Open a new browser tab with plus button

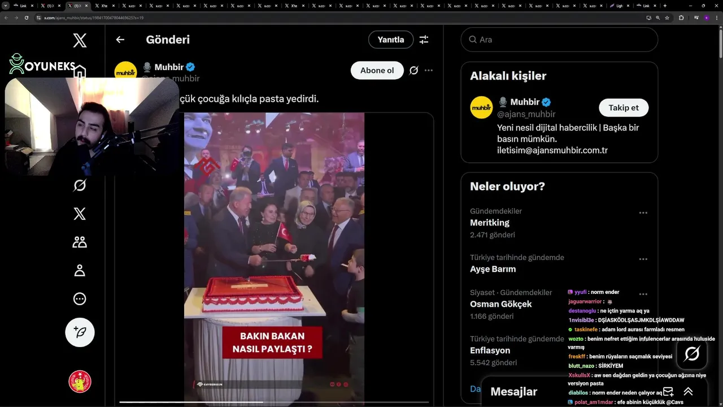665,6
